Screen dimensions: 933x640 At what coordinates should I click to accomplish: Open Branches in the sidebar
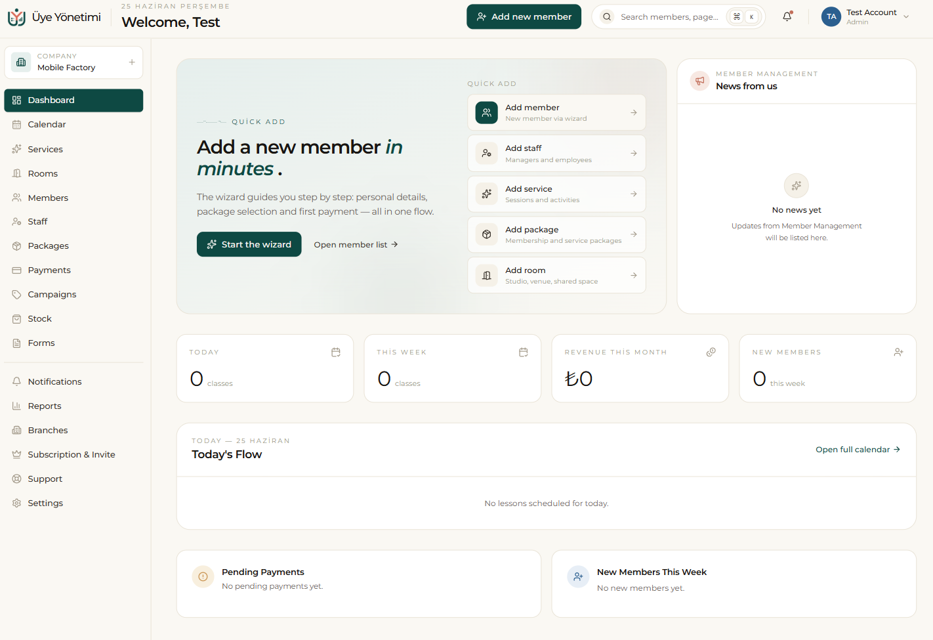tap(73, 431)
